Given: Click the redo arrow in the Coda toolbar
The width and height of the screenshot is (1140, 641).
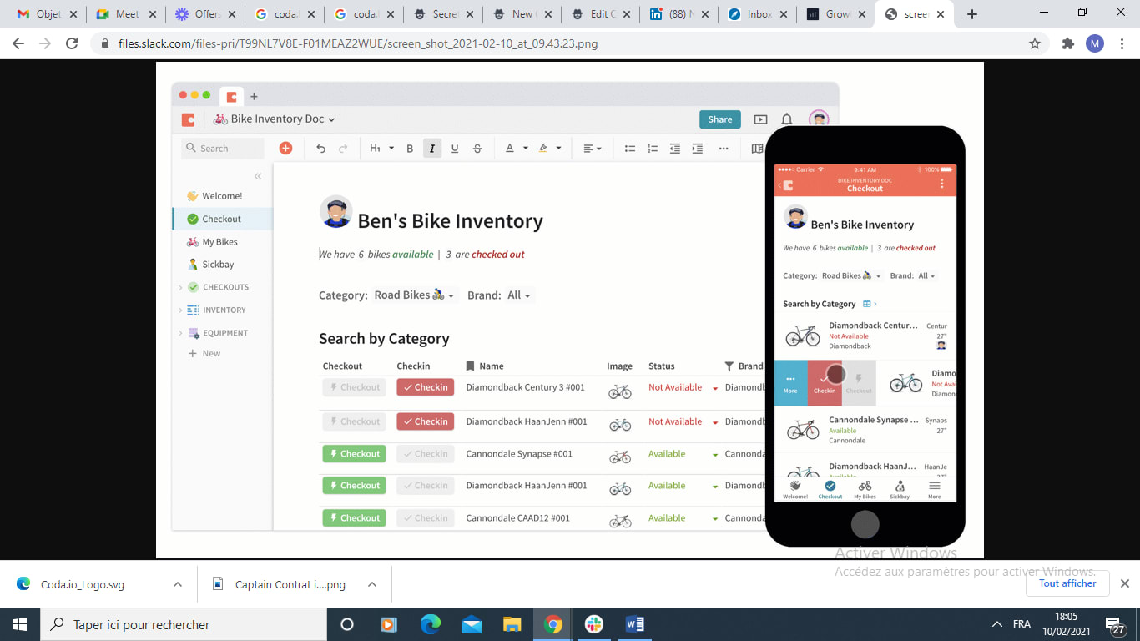Looking at the screenshot, I should tap(343, 149).
